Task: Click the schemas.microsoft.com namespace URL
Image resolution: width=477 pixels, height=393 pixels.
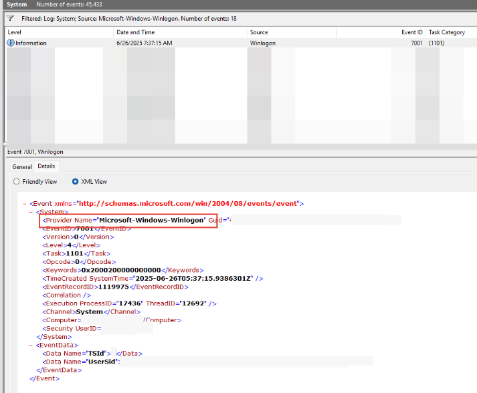Action: pyautogui.click(x=188, y=204)
